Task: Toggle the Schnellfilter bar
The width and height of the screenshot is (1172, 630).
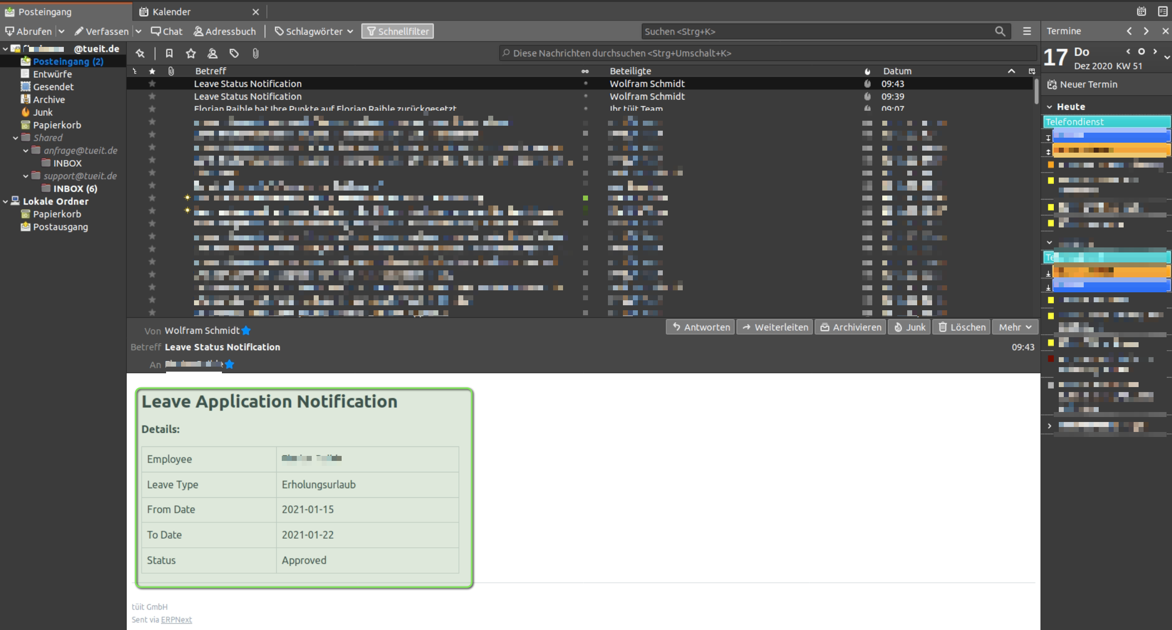Action: pyautogui.click(x=397, y=31)
